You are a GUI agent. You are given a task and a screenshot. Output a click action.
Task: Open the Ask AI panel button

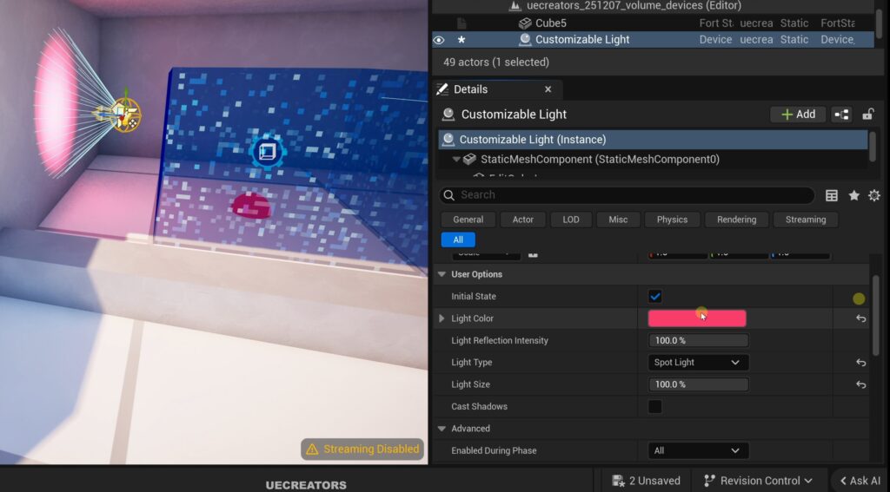860,481
